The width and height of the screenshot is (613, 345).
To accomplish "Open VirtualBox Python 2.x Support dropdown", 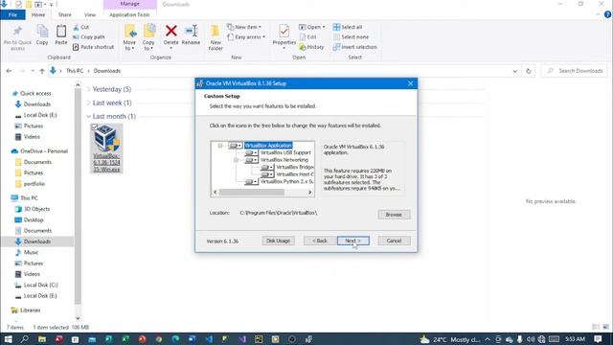I will click(x=251, y=182).
